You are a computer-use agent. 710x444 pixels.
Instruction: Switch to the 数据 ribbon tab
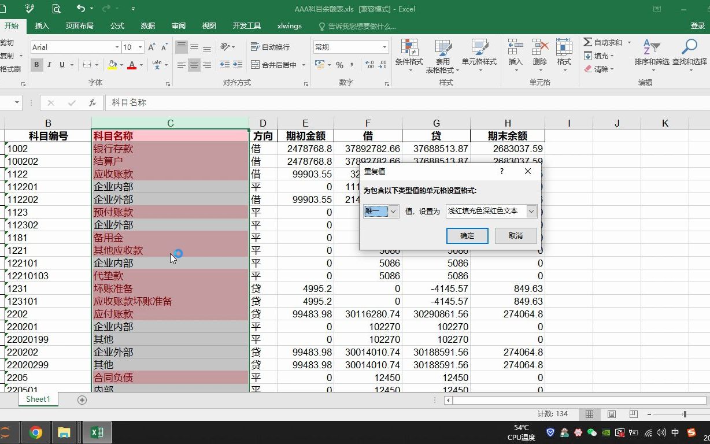pyautogui.click(x=147, y=26)
